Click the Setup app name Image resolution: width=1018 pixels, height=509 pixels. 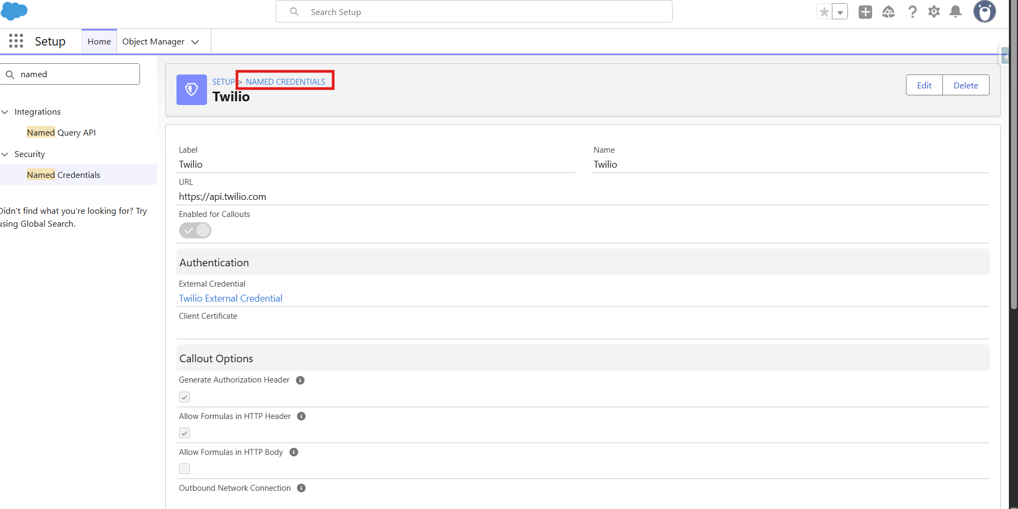[x=50, y=41]
